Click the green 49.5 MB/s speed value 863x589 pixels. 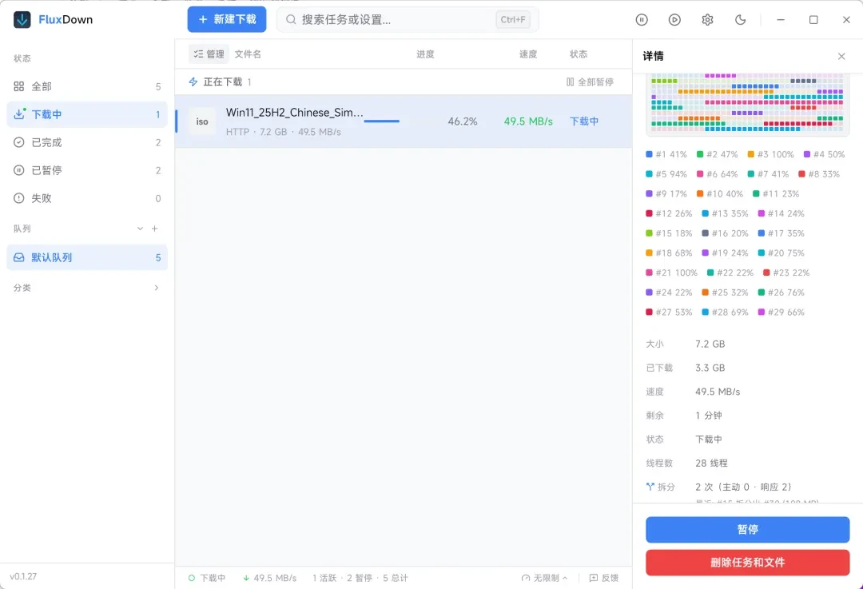coord(528,121)
